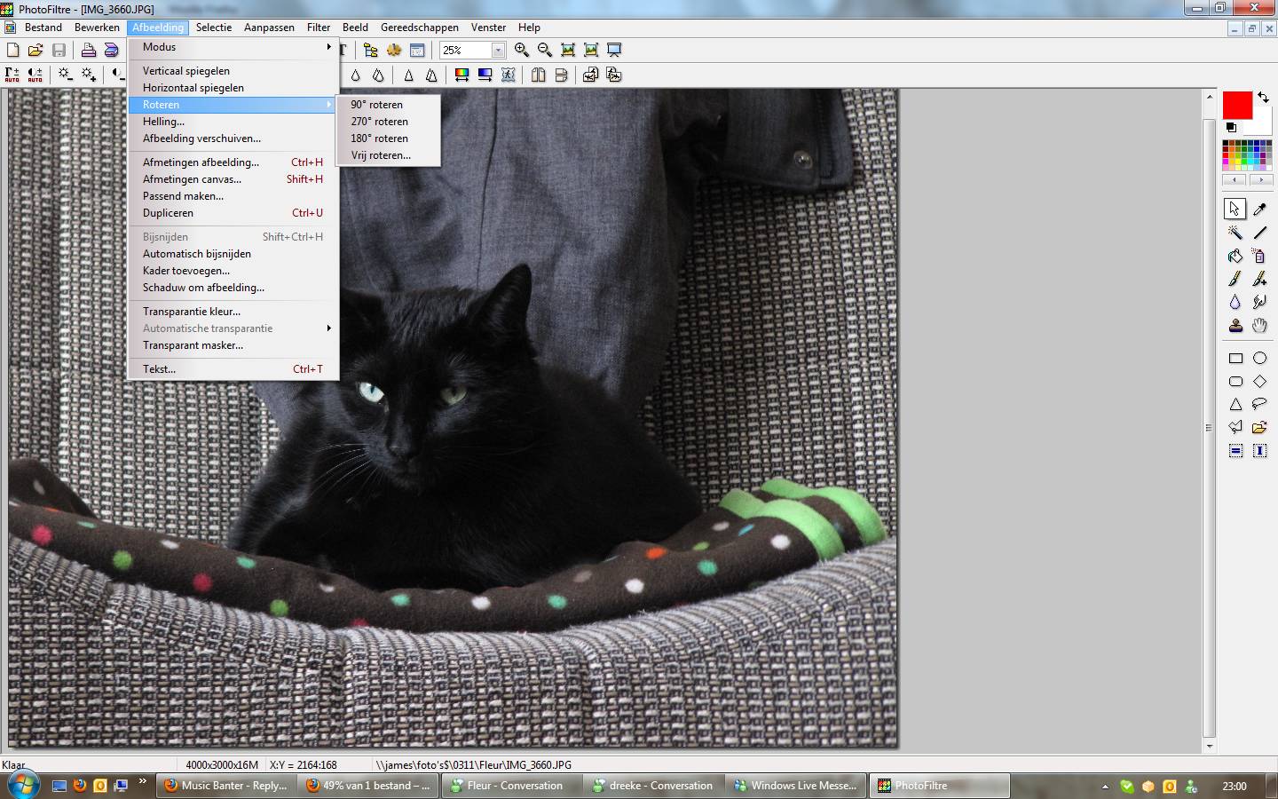Choose the Polygon selection shape
Screen dimensions: 1278x799
pyautogui.click(x=1235, y=428)
